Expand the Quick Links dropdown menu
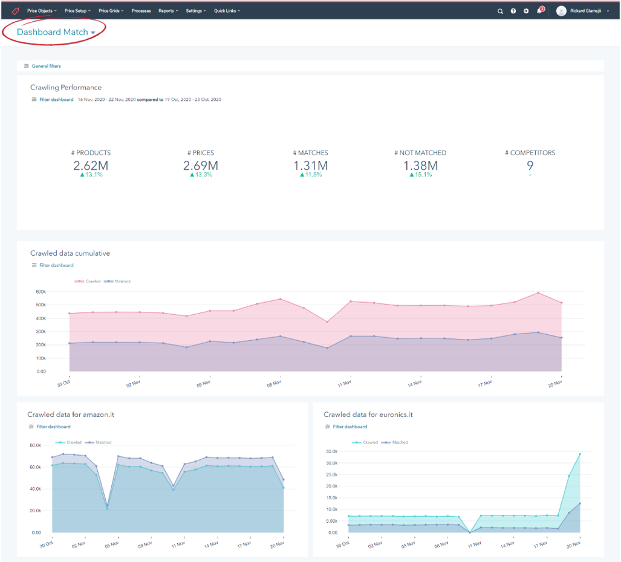The image size is (621, 562). [x=227, y=11]
